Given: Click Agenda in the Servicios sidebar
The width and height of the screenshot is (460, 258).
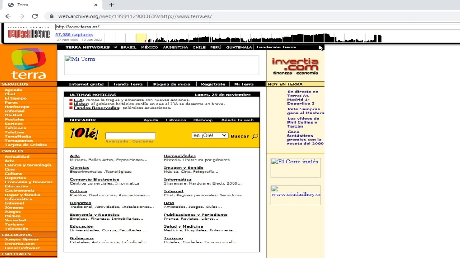Looking at the screenshot, I should [x=13, y=90].
